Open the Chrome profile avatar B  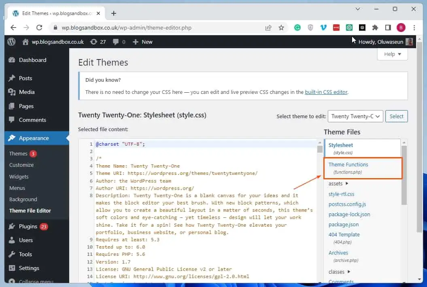point(401,28)
